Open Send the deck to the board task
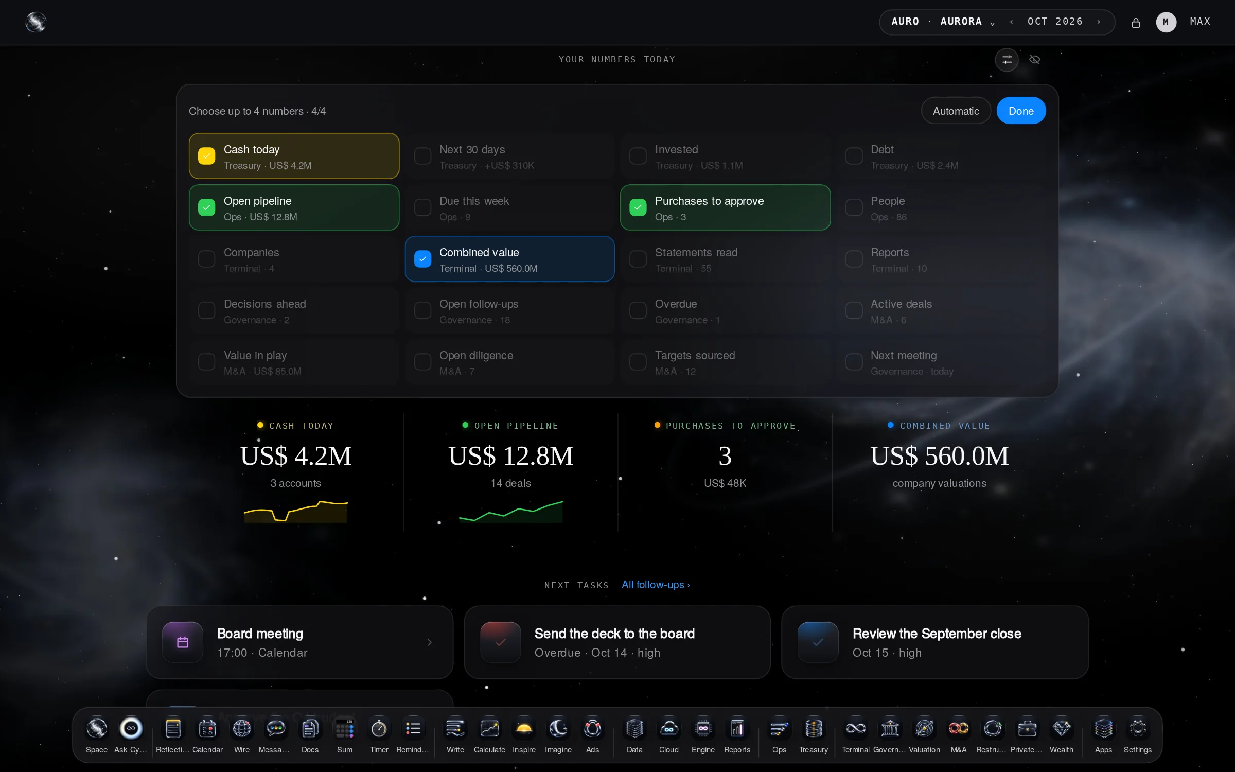The image size is (1235, 772). (617, 642)
